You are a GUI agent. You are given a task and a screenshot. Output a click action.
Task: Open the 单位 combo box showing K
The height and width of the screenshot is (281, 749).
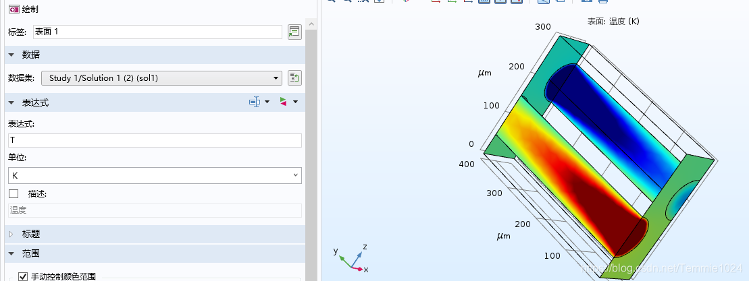(155, 175)
